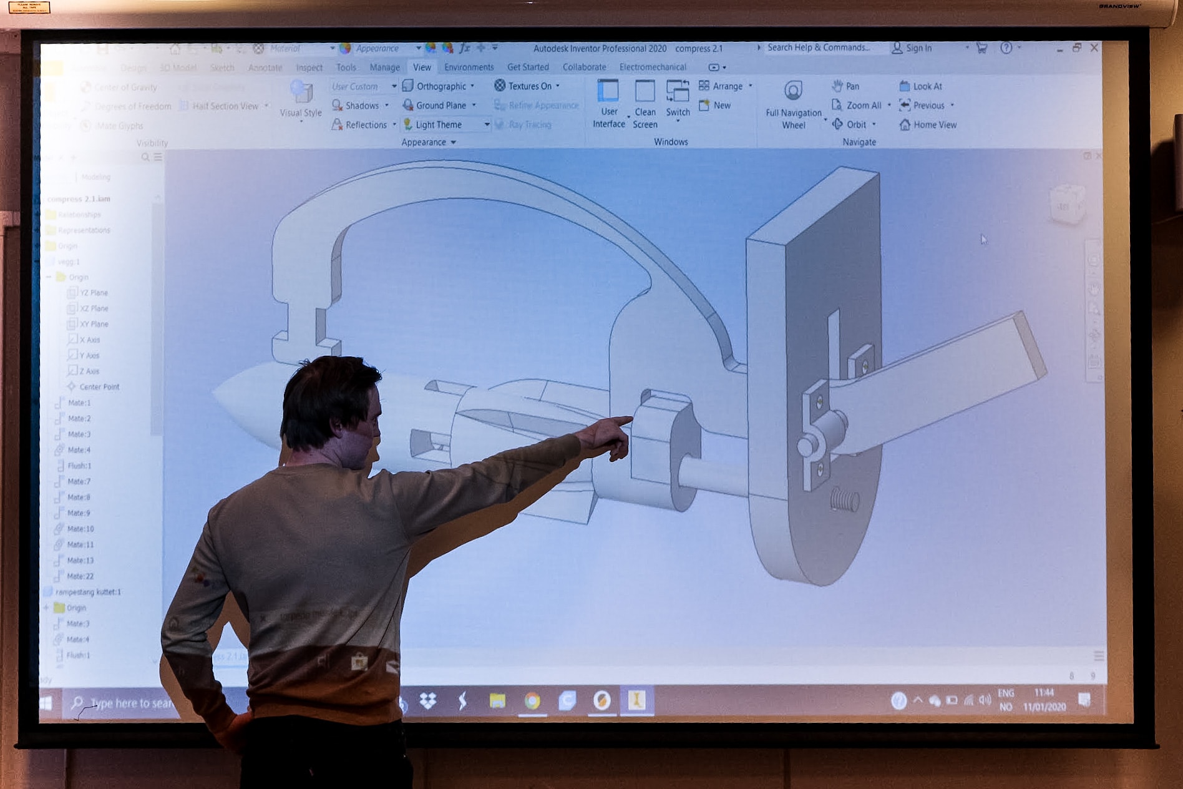Click the Full Navigation Wheel icon
The image size is (1183, 789).
(793, 91)
